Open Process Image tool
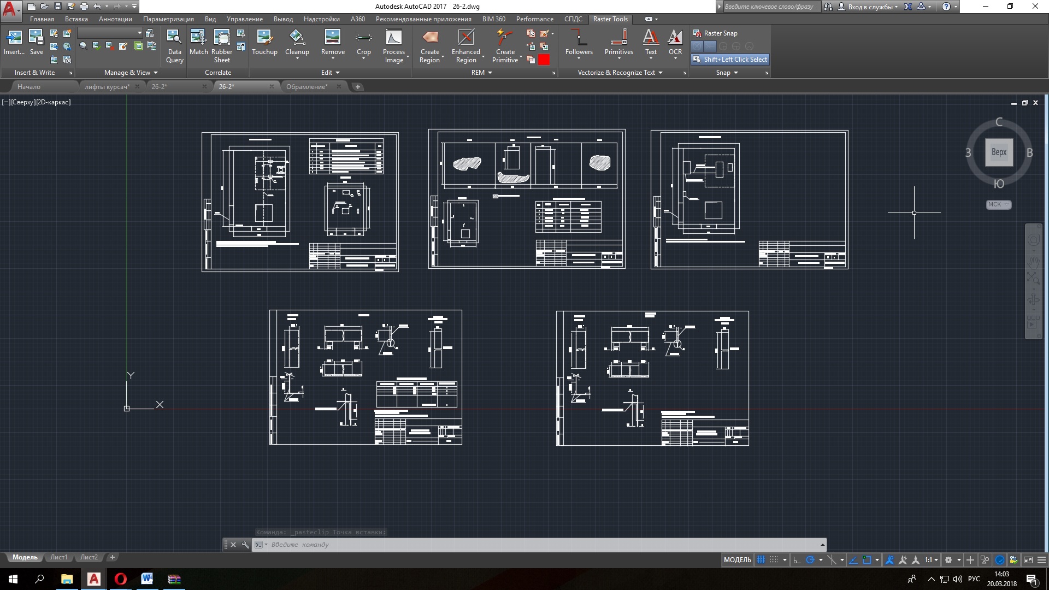Image resolution: width=1049 pixels, height=590 pixels. pyautogui.click(x=394, y=46)
